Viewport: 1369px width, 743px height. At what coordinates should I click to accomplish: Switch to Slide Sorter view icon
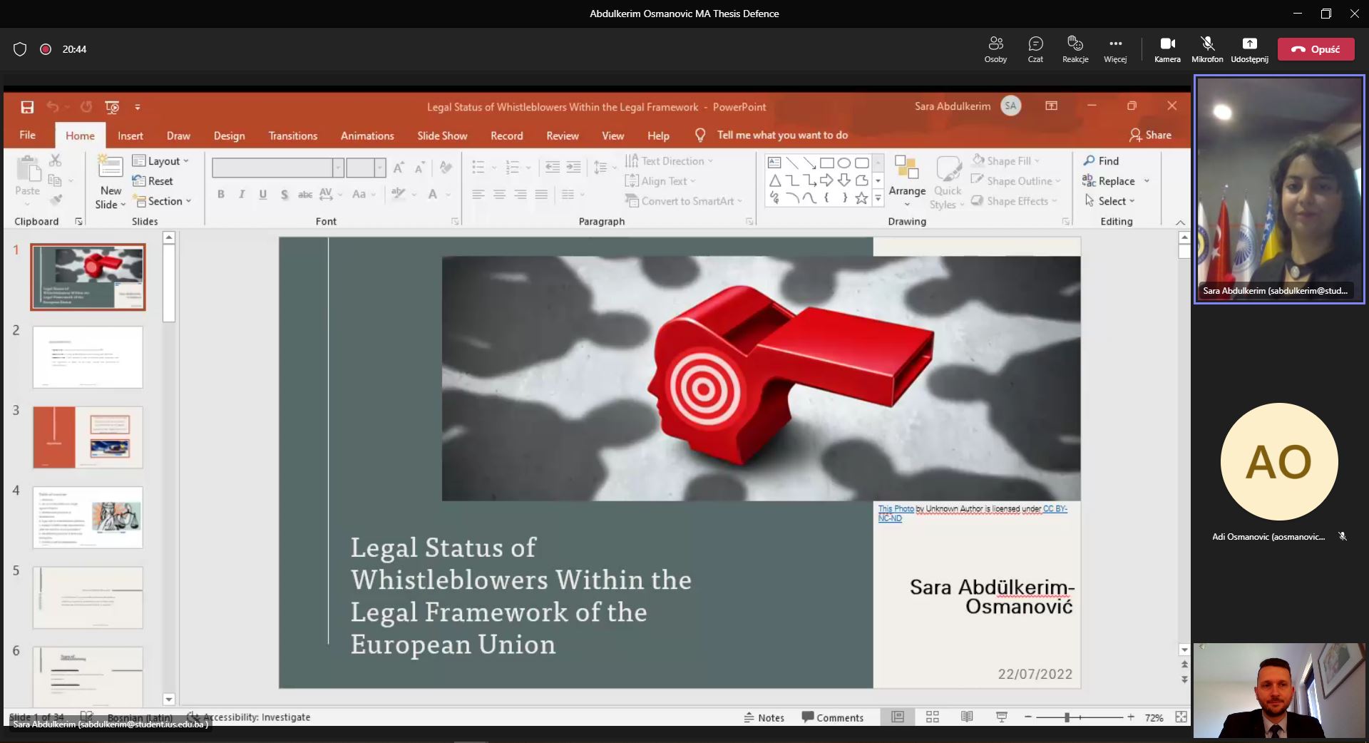[x=932, y=717]
